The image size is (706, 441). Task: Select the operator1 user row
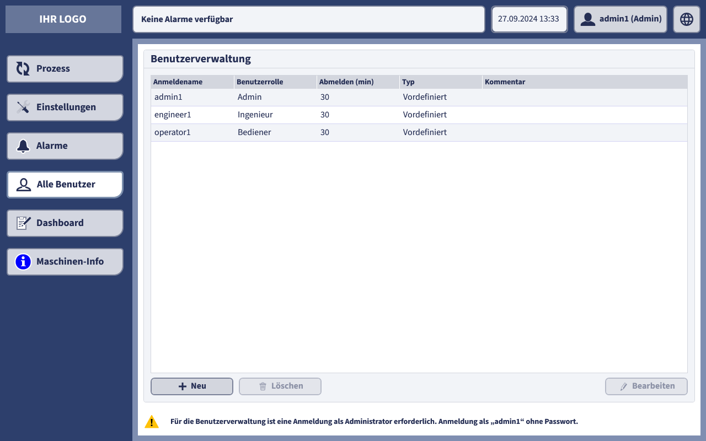click(419, 132)
